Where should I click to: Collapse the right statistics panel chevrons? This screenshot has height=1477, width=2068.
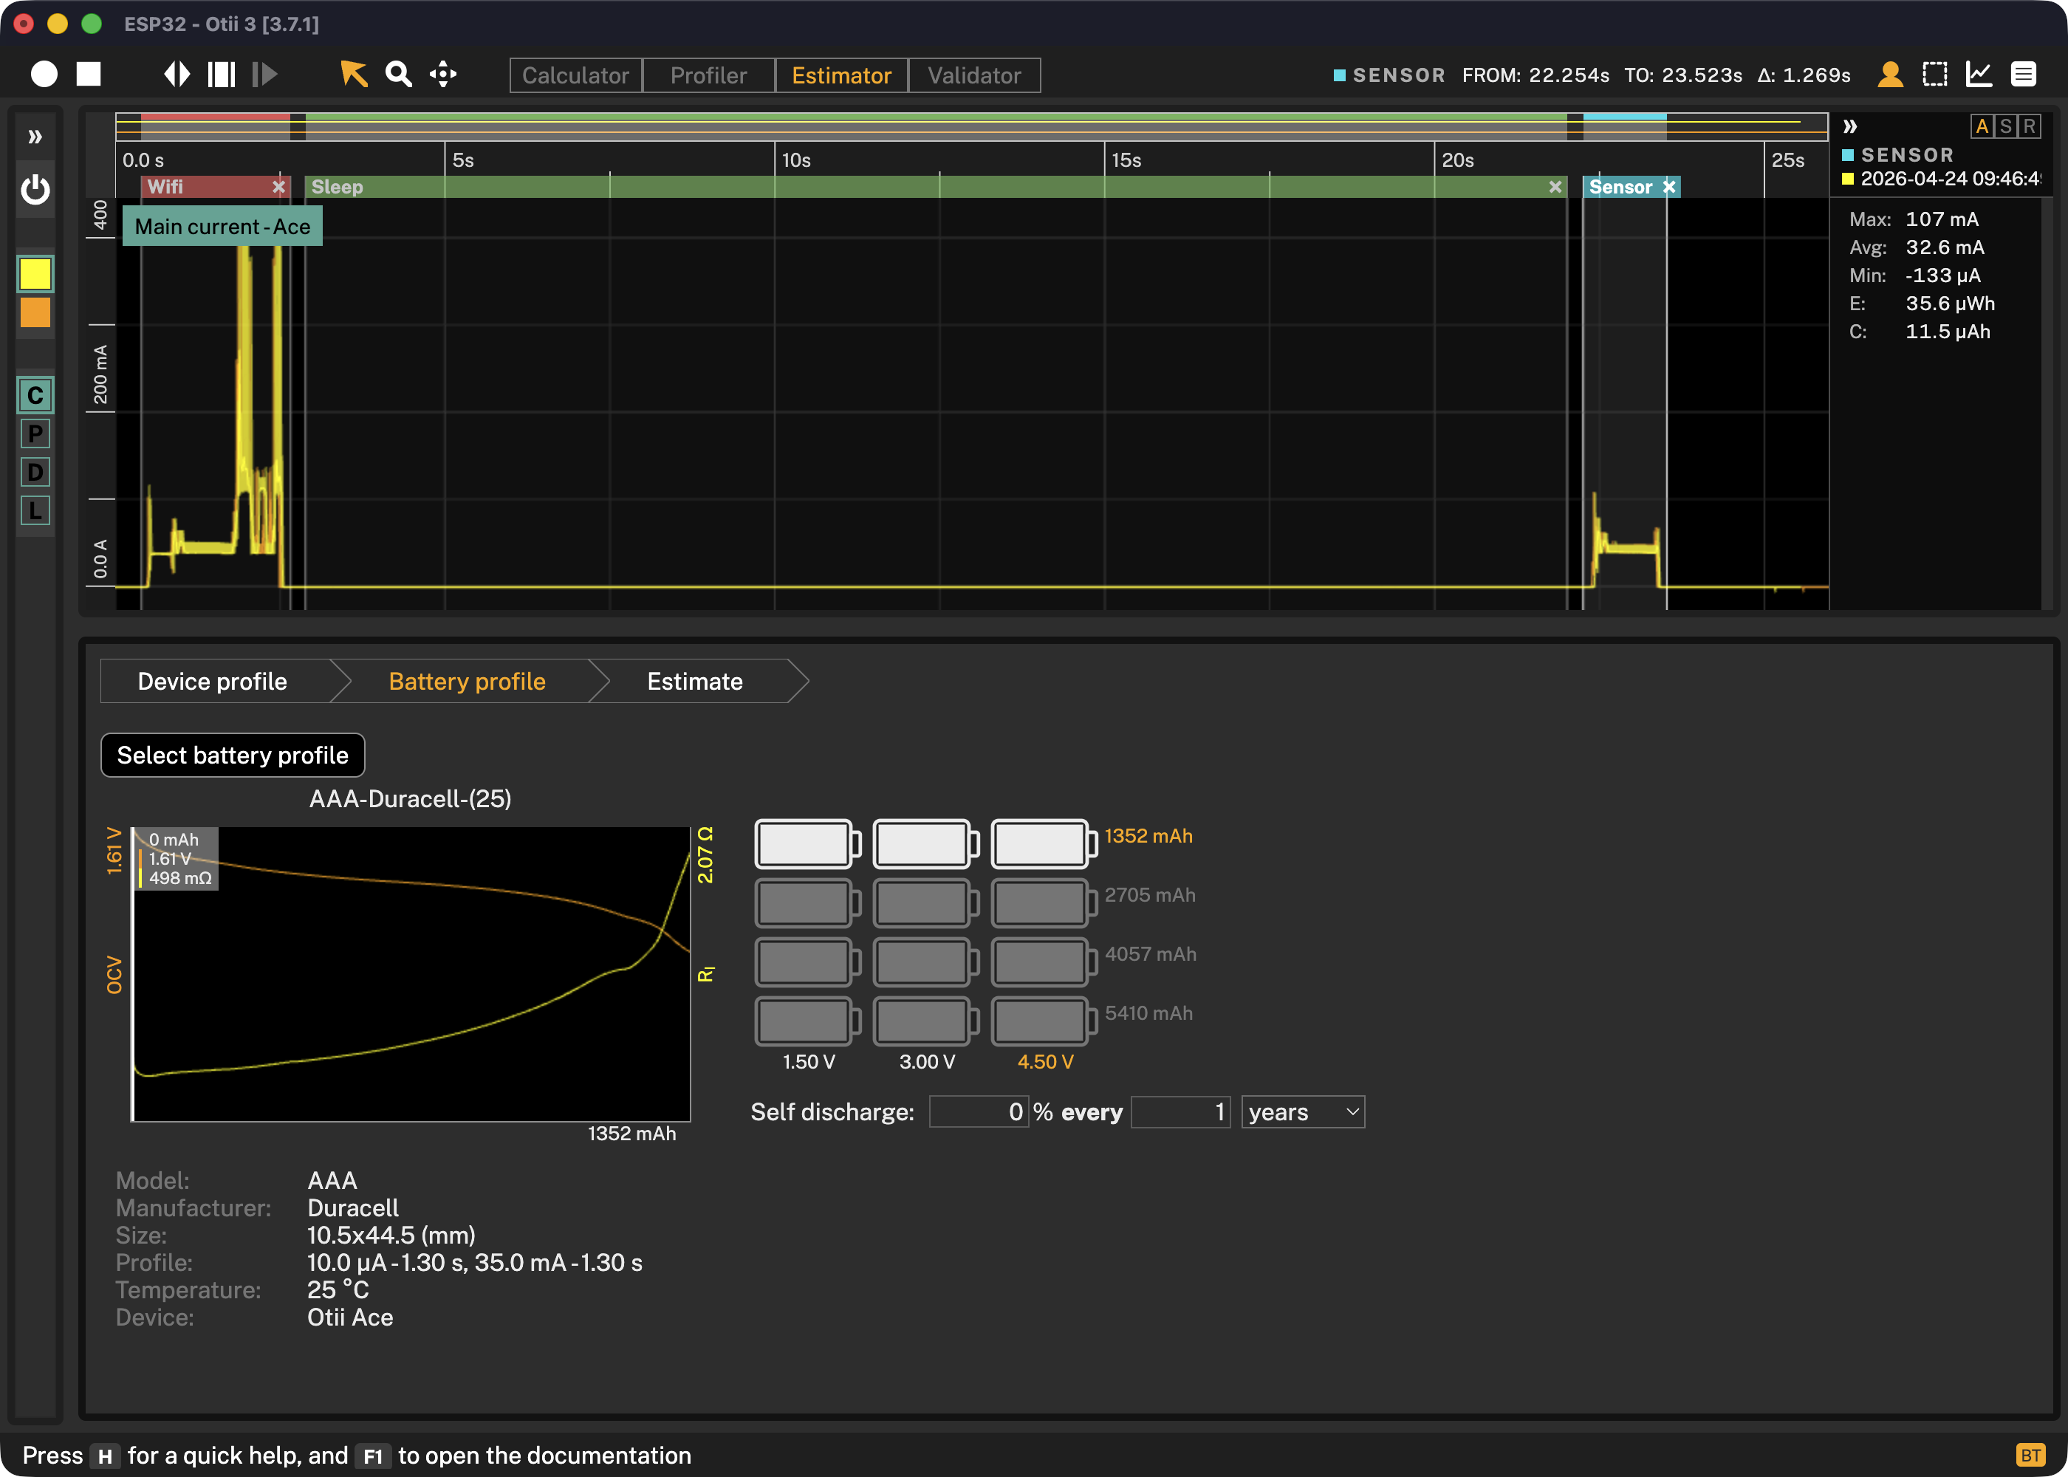(x=1849, y=126)
